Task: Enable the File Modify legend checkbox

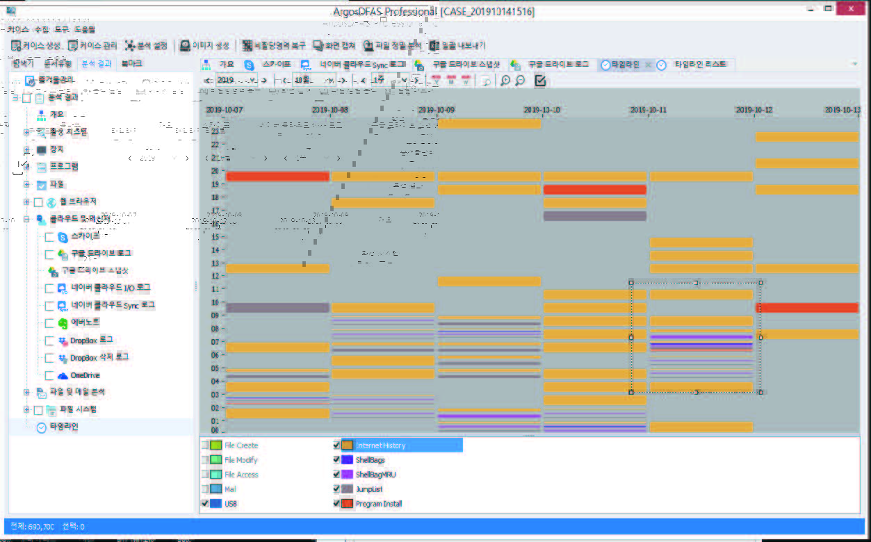Action: 204,460
